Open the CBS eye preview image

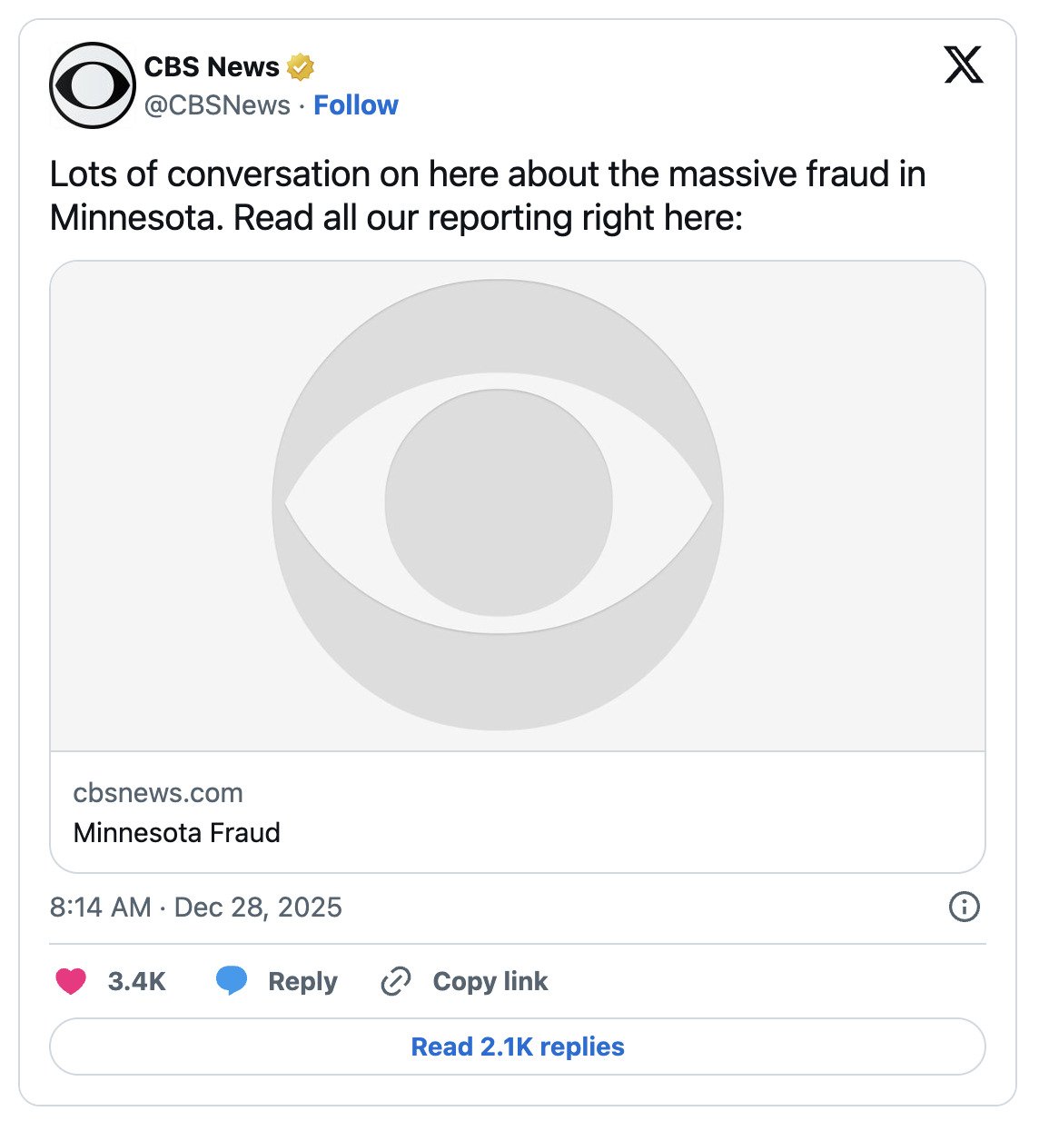517,505
